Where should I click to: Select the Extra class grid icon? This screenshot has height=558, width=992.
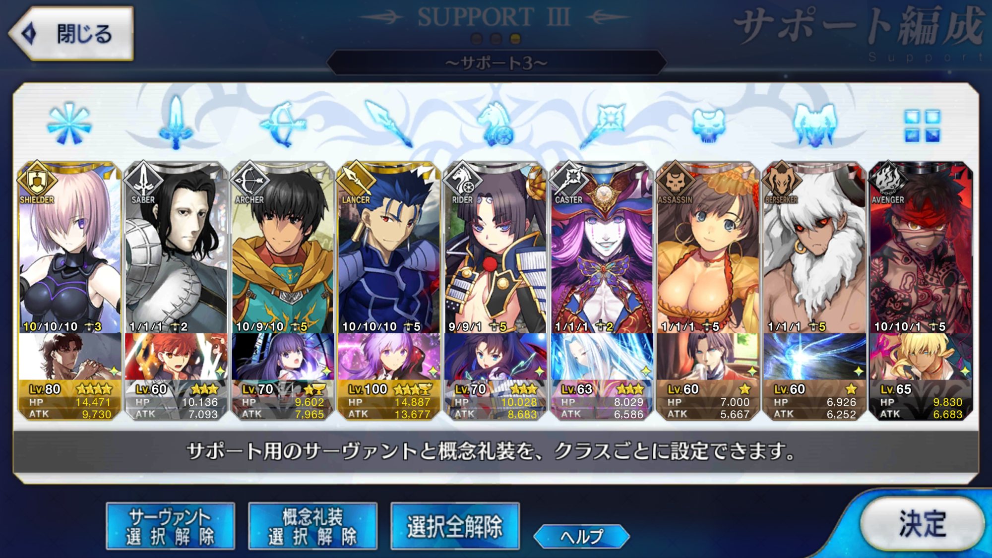coord(922,125)
